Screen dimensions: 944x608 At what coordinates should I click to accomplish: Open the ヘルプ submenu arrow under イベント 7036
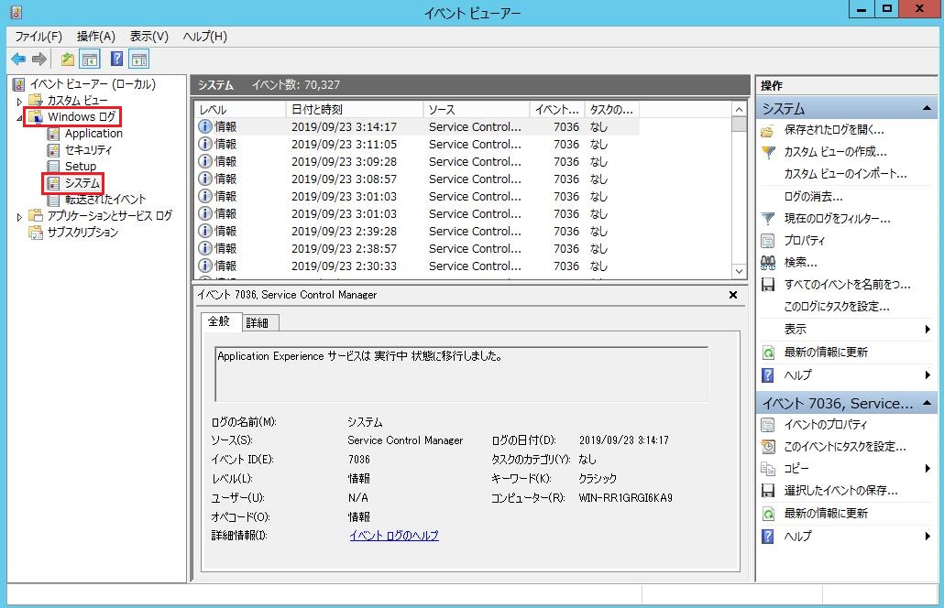coord(928,536)
